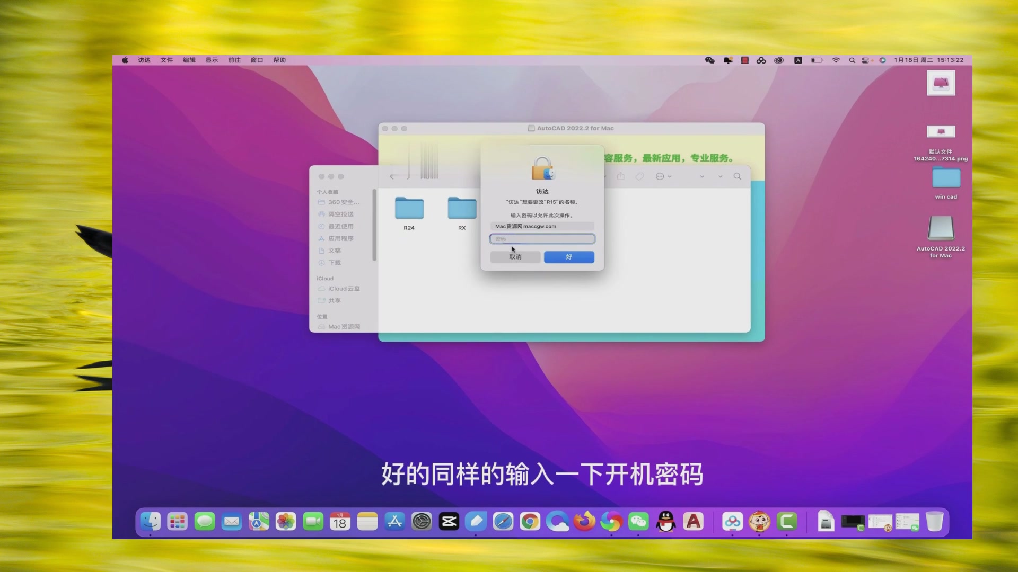Open 360安全 item in Finder sidebar

[x=338, y=202]
